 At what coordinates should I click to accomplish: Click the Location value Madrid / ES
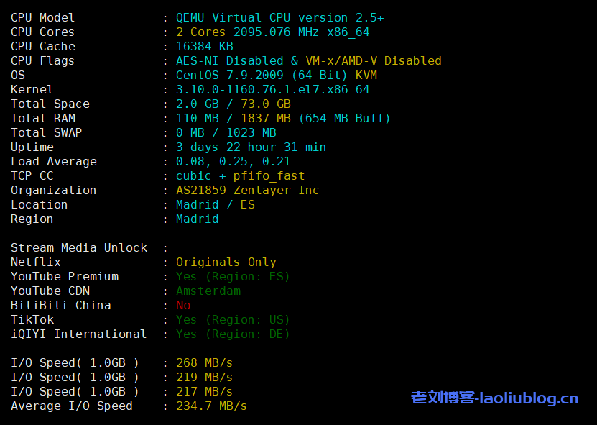pyautogui.click(x=215, y=204)
